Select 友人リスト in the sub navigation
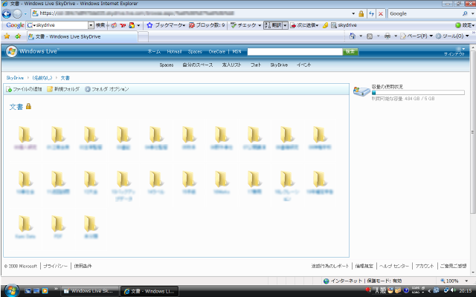The height and width of the screenshot is (297, 476). pos(231,65)
